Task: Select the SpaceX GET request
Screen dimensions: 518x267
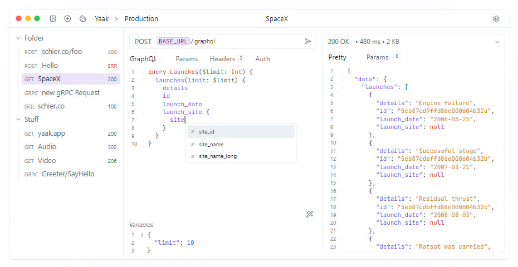Action: 71,79
